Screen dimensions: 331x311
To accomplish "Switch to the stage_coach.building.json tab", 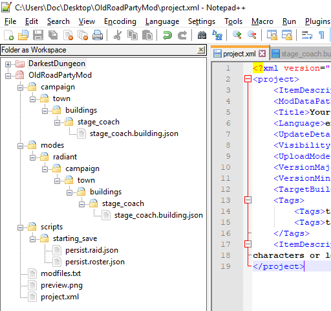I will click(x=301, y=54).
